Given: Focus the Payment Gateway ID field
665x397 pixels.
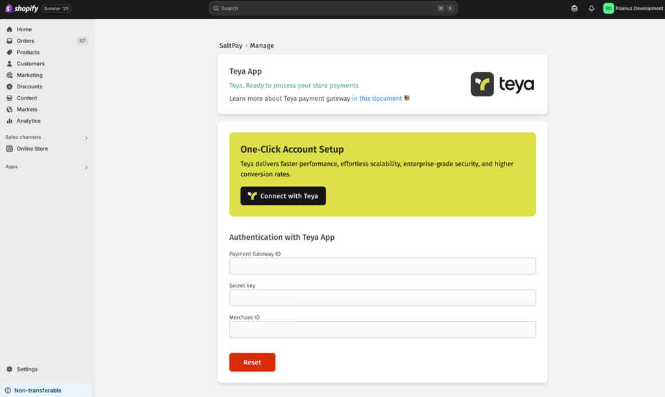Looking at the screenshot, I should 382,266.
